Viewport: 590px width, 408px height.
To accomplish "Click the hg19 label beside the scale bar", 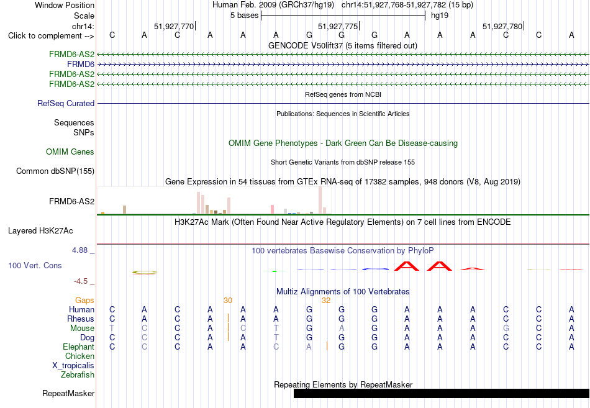I will (x=440, y=16).
